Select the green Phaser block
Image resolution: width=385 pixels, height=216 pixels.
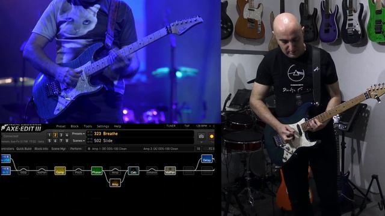(x=96, y=170)
